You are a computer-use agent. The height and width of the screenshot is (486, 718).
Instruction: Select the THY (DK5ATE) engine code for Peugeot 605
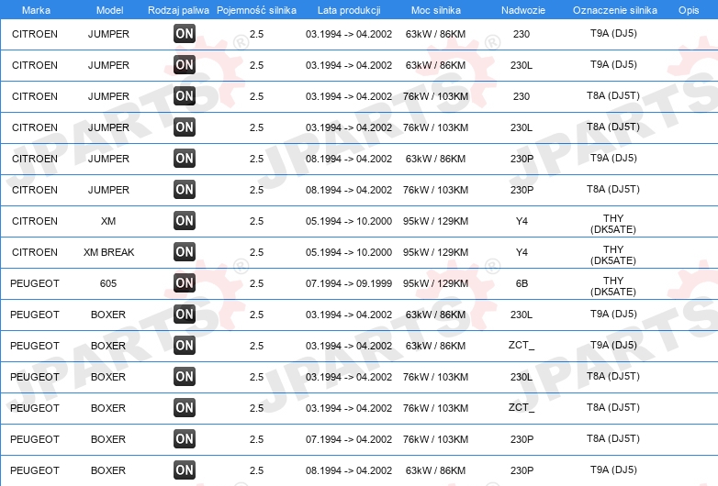[x=613, y=286]
